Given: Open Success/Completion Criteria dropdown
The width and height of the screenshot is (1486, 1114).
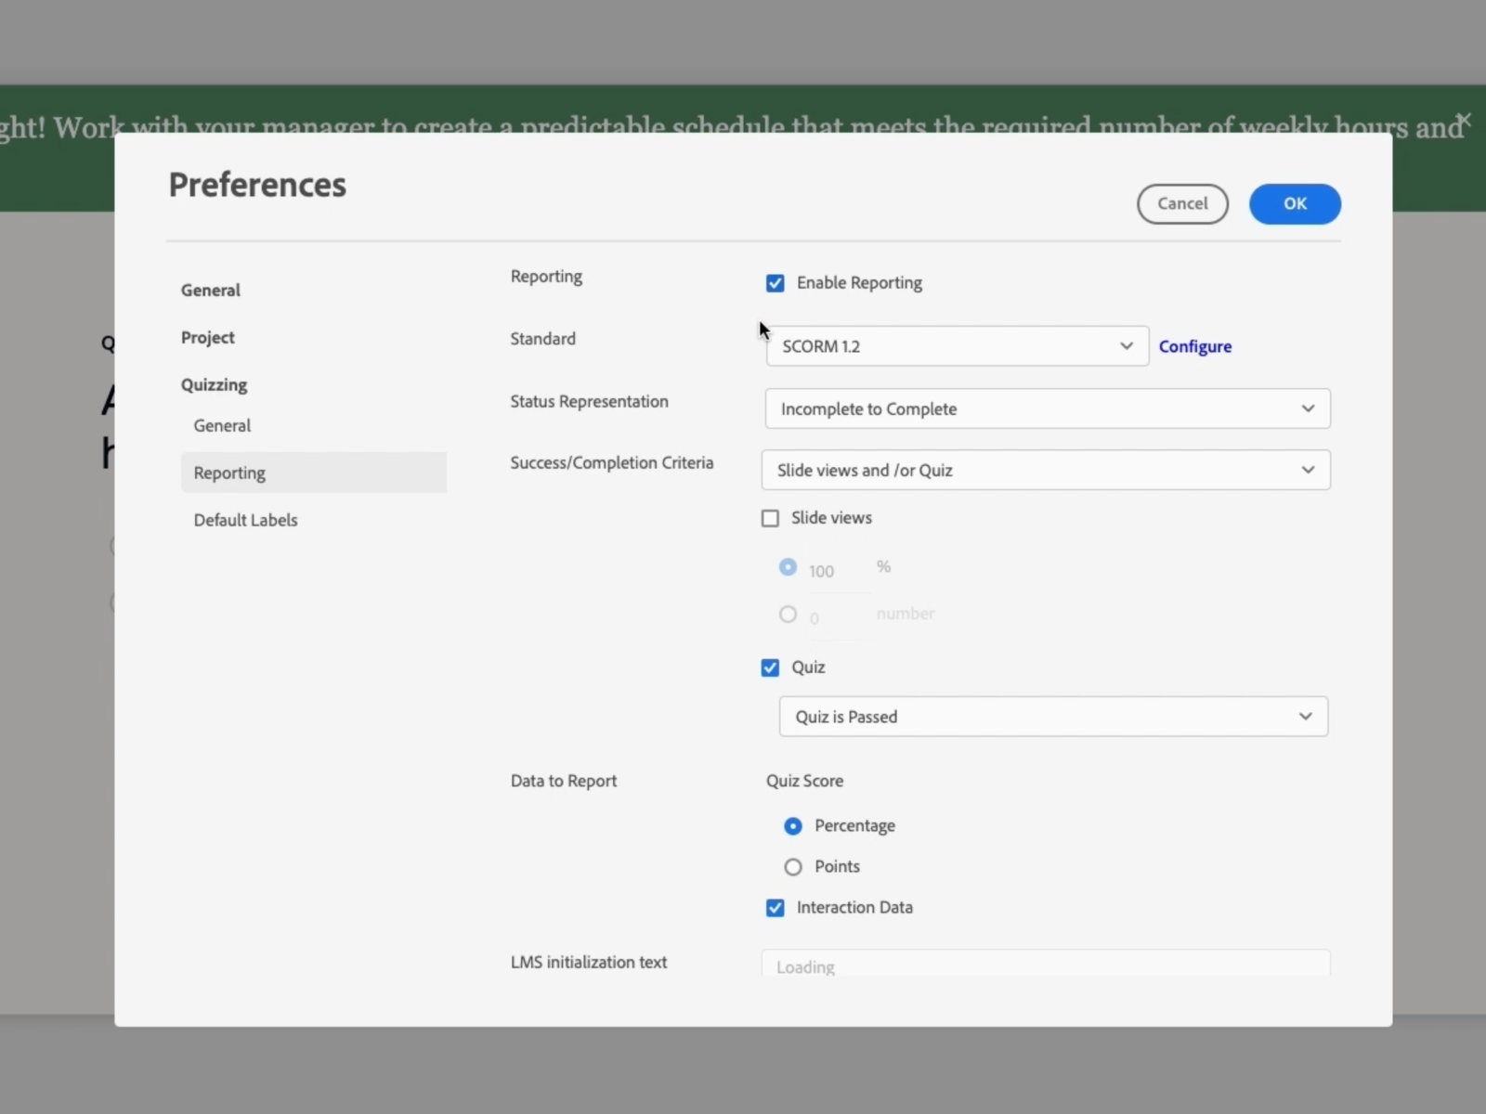Looking at the screenshot, I should (1045, 471).
